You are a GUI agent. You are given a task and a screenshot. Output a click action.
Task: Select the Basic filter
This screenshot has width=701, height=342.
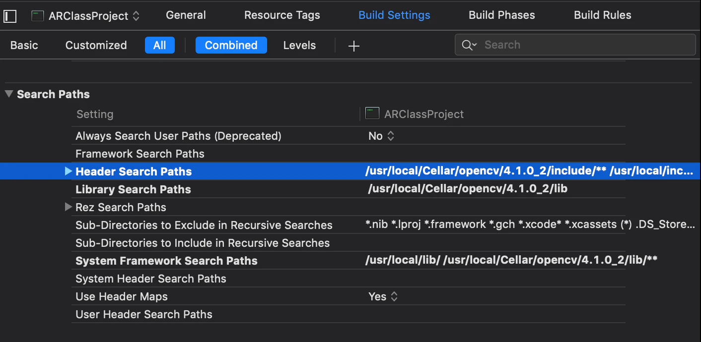coord(24,46)
